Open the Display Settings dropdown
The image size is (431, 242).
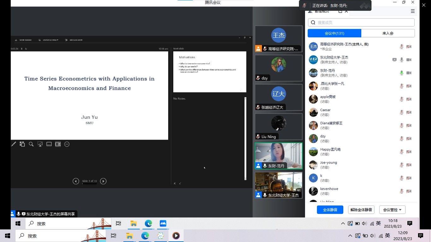[48, 40]
